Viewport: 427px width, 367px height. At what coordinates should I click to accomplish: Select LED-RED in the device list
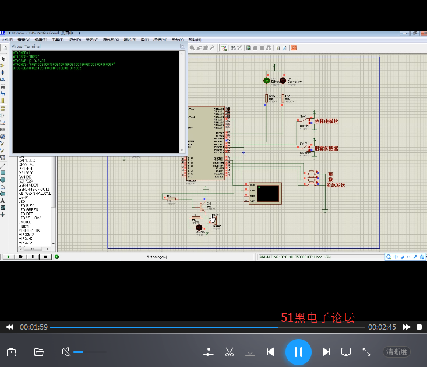pos(26,214)
